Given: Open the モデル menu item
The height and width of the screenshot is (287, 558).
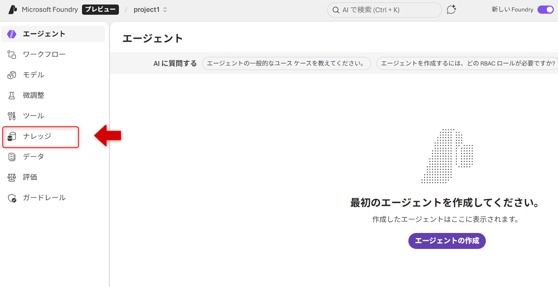Looking at the screenshot, I should tap(53, 75).
